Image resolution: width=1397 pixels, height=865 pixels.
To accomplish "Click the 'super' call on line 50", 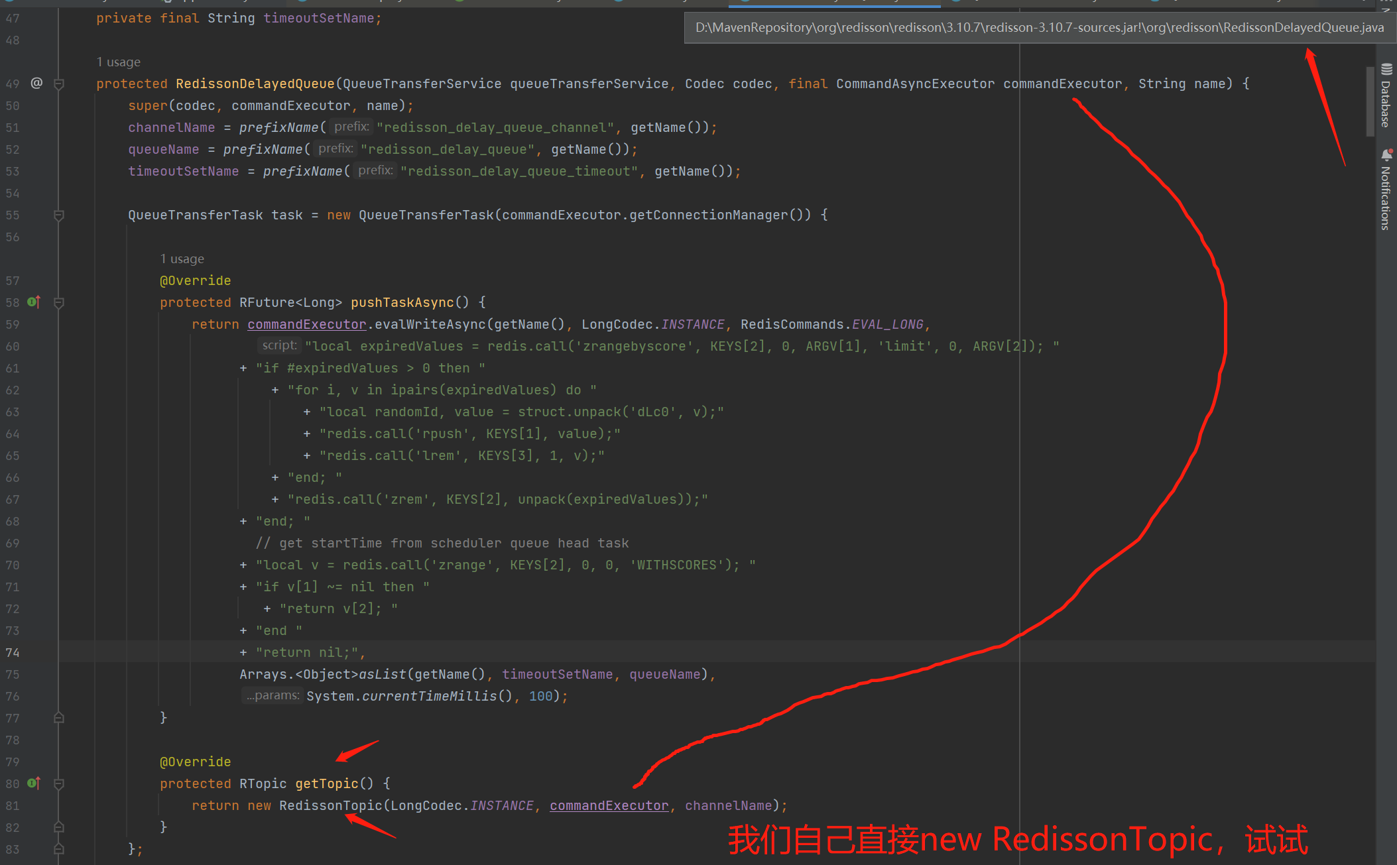I will [x=148, y=105].
